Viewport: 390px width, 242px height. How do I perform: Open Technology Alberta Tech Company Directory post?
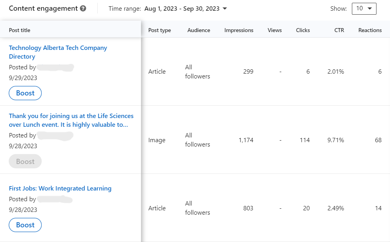58,52
